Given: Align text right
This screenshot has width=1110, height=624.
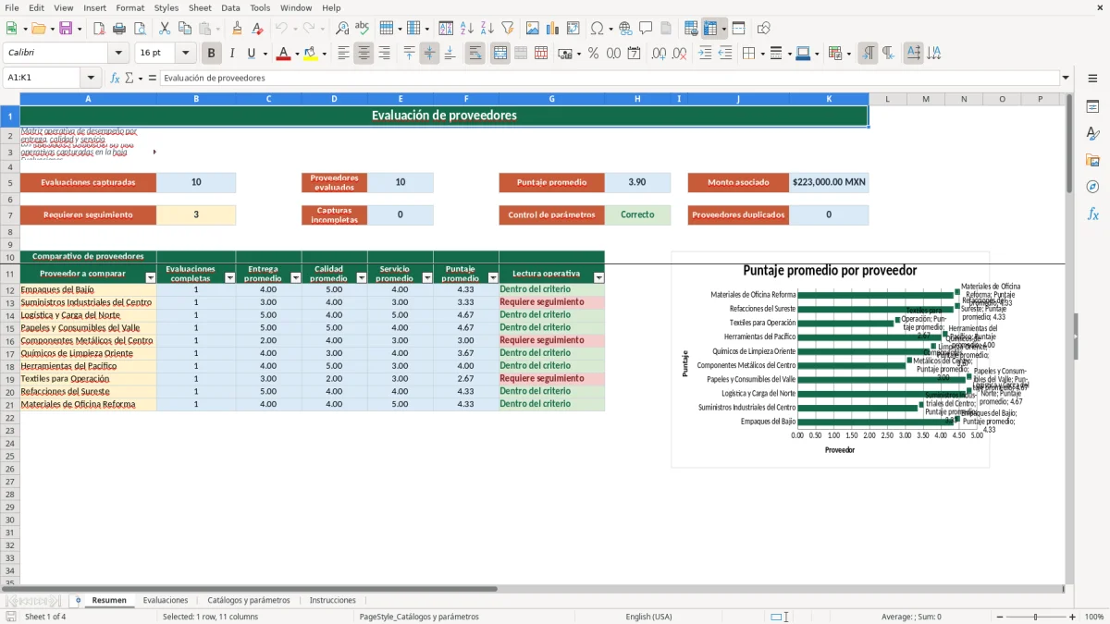Looking at the screenshot, I should click(384, 54).
